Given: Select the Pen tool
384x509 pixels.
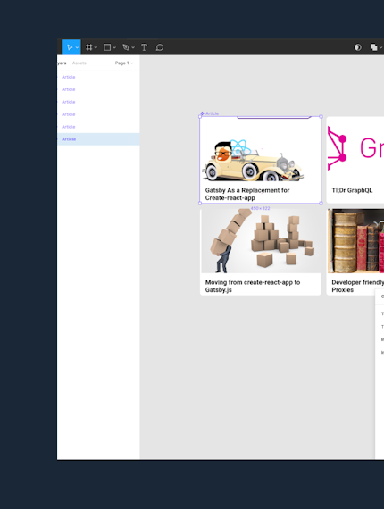Looking at the screenshot, I should [x=126, y=47].
